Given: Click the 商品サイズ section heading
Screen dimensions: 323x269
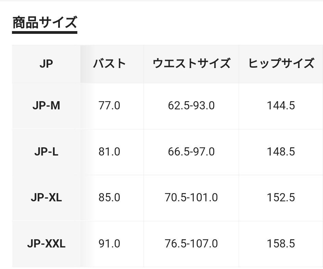Looking at the screenshot, I should tap(44, 23).
